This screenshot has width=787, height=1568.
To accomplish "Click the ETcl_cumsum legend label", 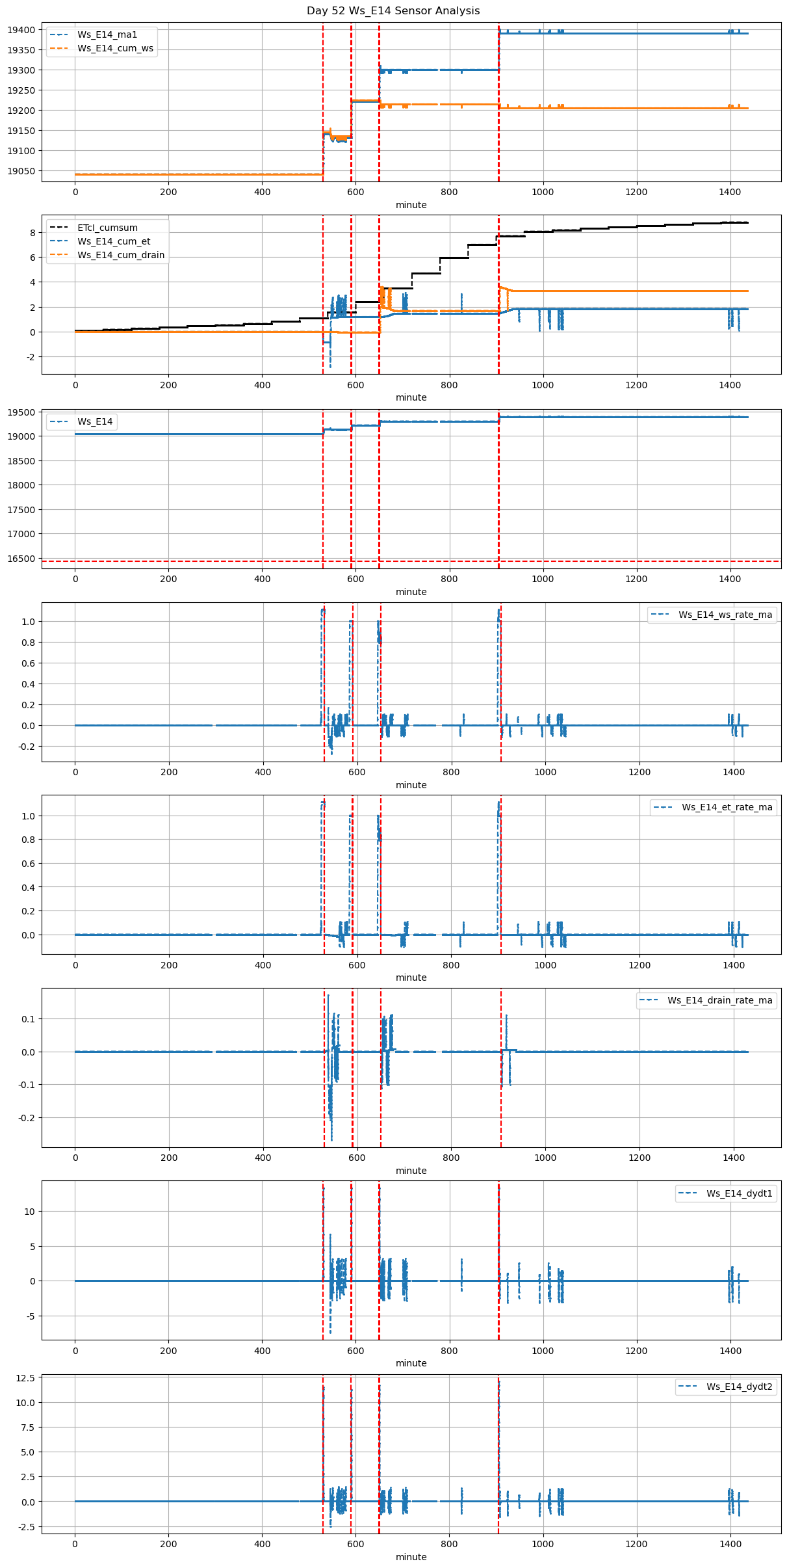I will point(107,228).
